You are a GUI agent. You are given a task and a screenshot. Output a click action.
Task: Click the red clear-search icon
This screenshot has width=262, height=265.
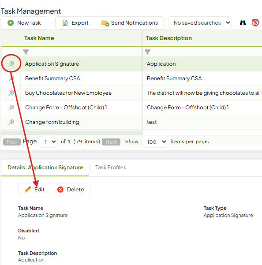255,22
